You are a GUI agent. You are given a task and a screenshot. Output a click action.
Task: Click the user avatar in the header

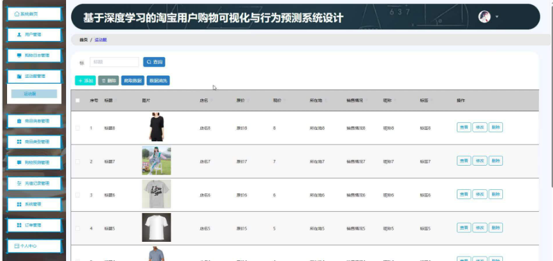click(x=484, y=17)
